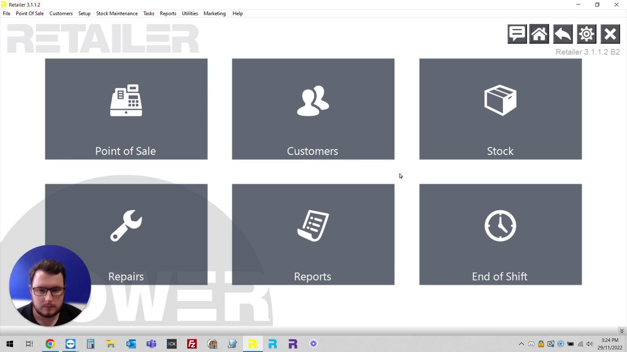Open the Marketing menu
The image size is (627, 352).
(215, 13)
